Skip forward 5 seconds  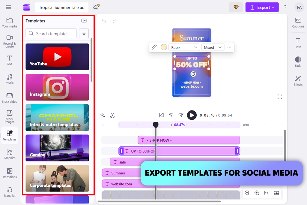pos(181,115)
